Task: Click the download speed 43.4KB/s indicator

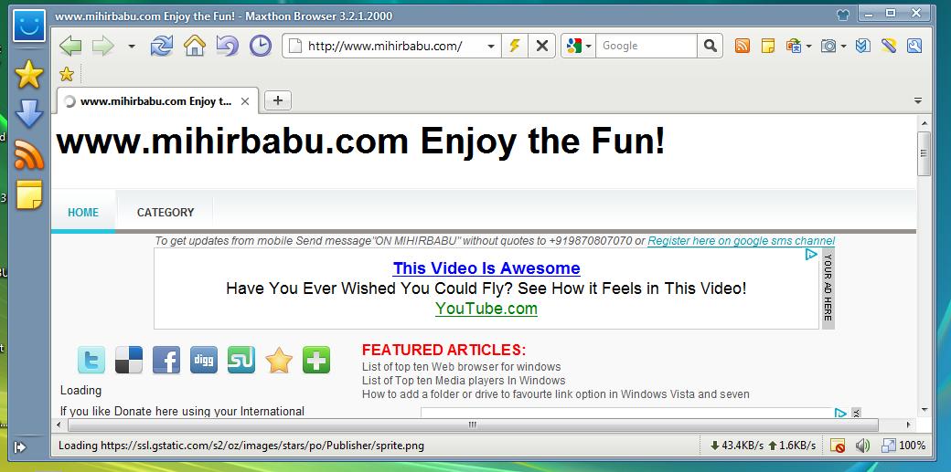Action: point(737,446)
